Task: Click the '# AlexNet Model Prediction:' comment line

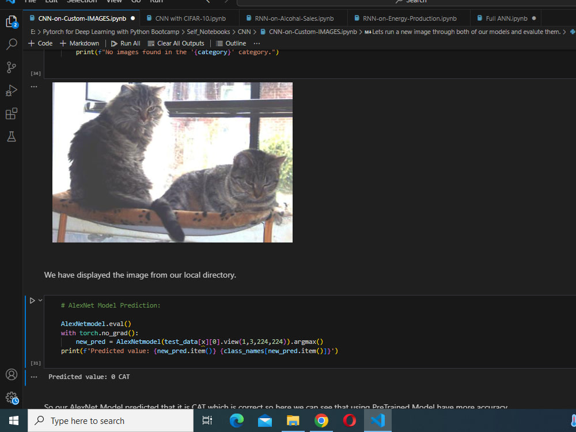Action: click(111, 305)
